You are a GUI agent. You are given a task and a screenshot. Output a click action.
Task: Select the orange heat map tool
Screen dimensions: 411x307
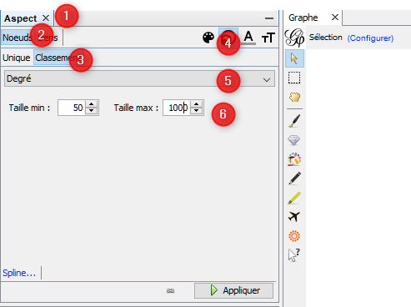294,236
